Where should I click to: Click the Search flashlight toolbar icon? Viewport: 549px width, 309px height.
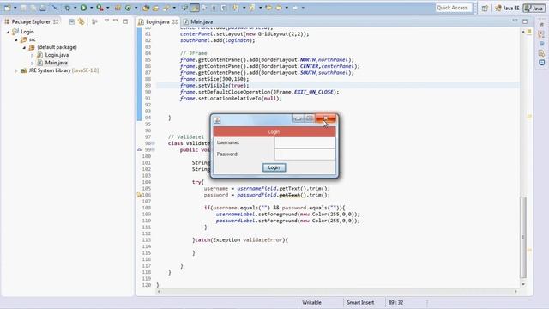[x=166, y=8]
